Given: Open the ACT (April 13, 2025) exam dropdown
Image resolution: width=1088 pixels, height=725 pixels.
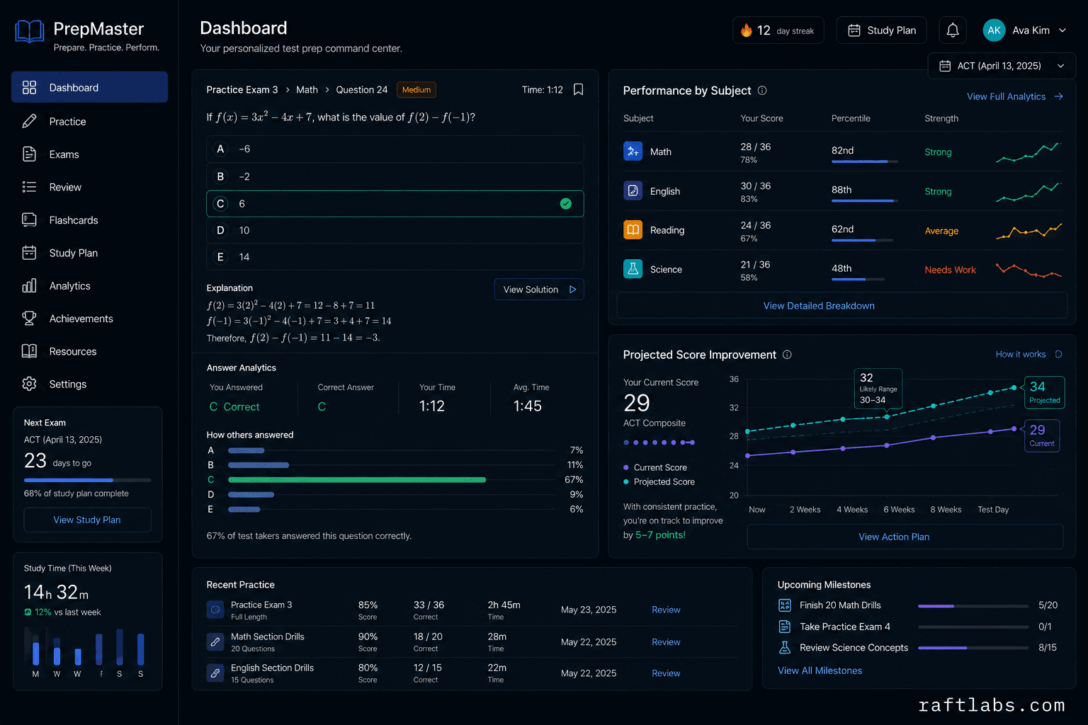Looking at the screenshot, I should pos(1002,66).
